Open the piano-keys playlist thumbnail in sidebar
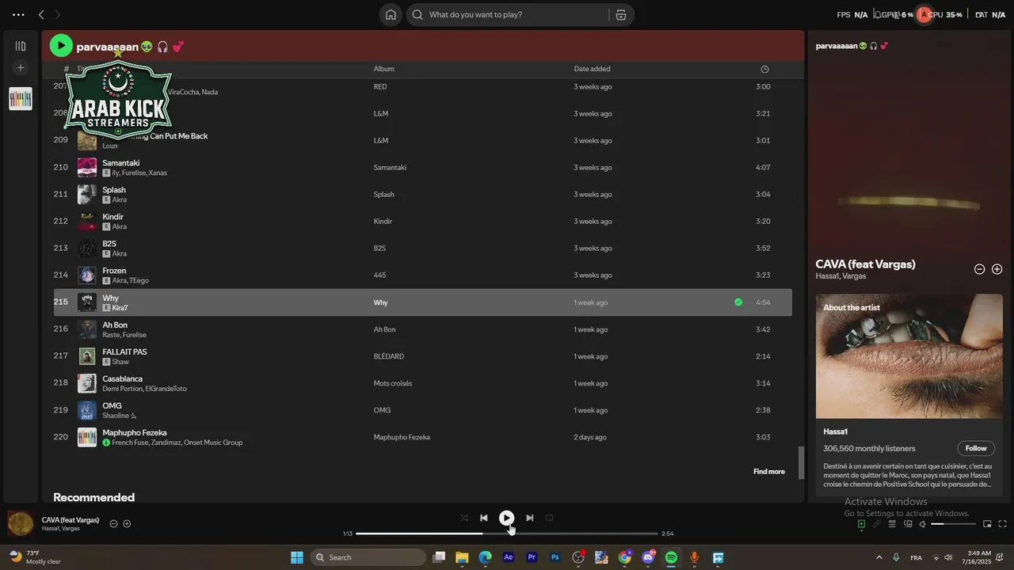Viewport: 1014px width, 570px height. (21, 98)
